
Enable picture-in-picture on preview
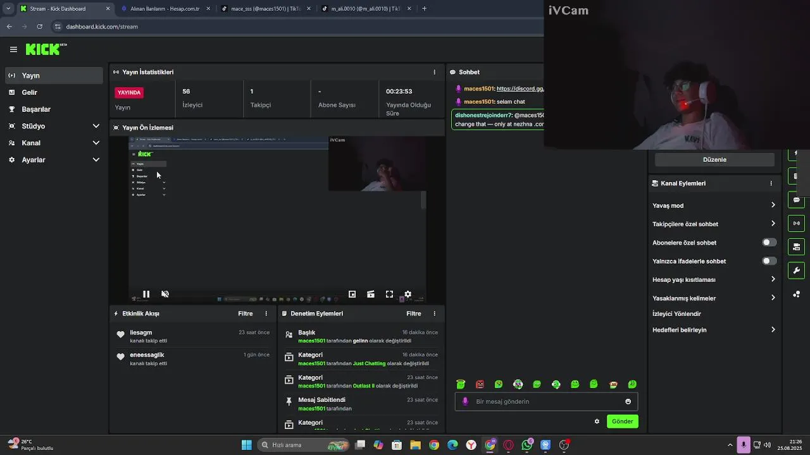click(352, 294)
